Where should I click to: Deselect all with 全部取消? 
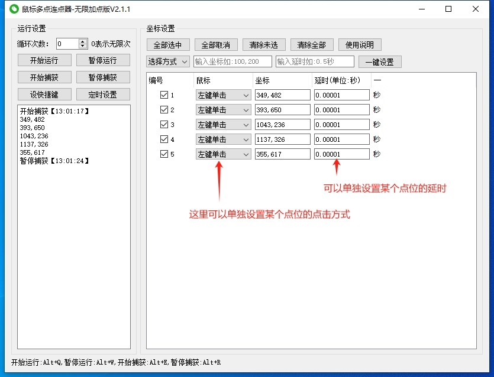coord(216,45)
